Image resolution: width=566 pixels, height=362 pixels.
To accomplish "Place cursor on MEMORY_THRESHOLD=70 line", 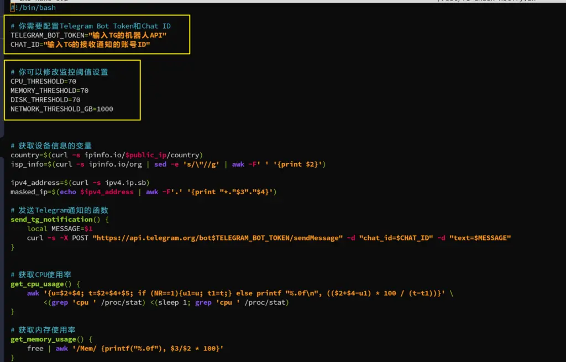I will coord(49,91).
